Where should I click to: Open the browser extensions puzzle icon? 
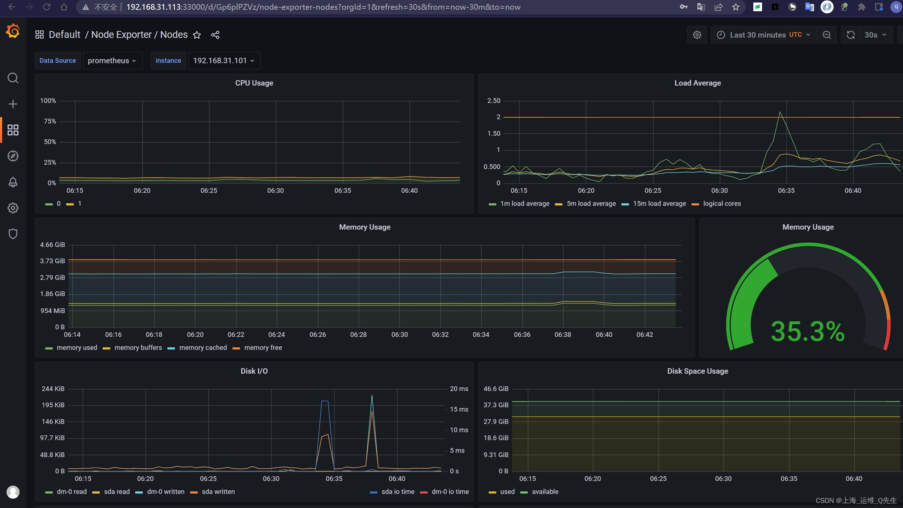click(862, 7)
